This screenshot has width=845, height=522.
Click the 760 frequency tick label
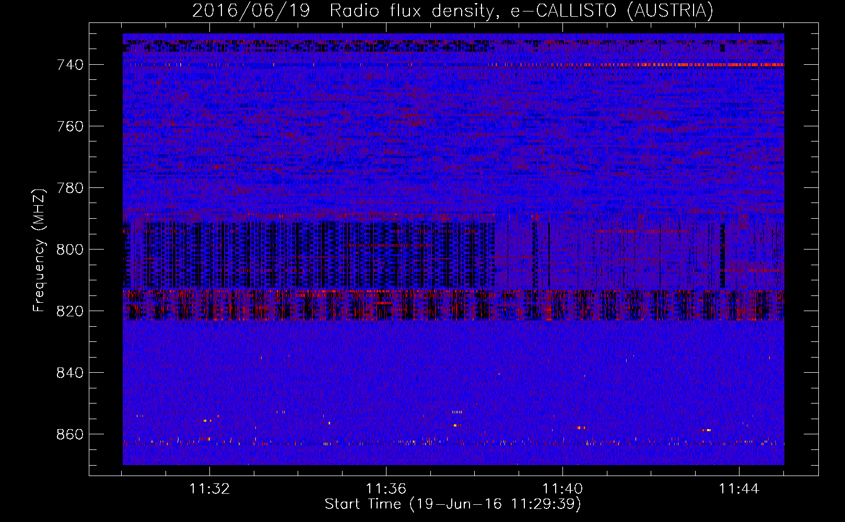click(x=70, y=126)
